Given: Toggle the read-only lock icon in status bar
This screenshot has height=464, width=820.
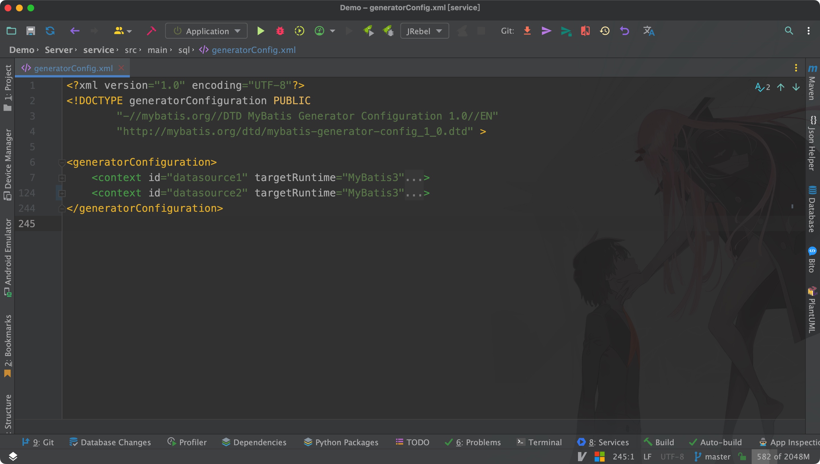Looking at the screenshot, I should point(742,456).
